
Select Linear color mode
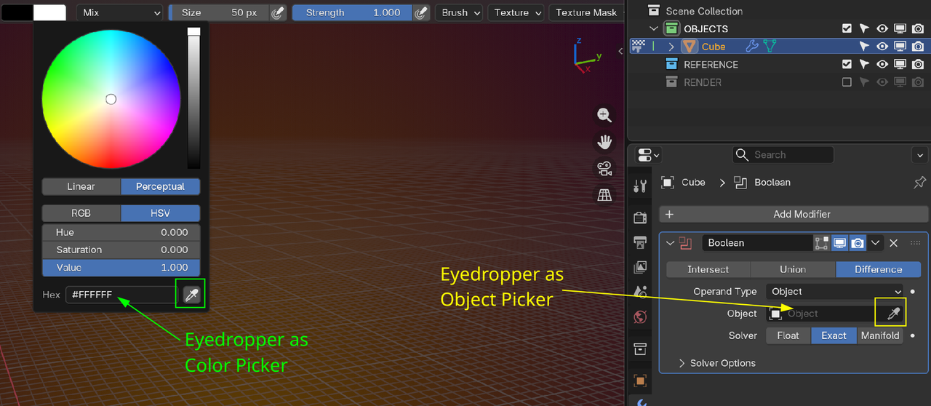pos(81,187)
